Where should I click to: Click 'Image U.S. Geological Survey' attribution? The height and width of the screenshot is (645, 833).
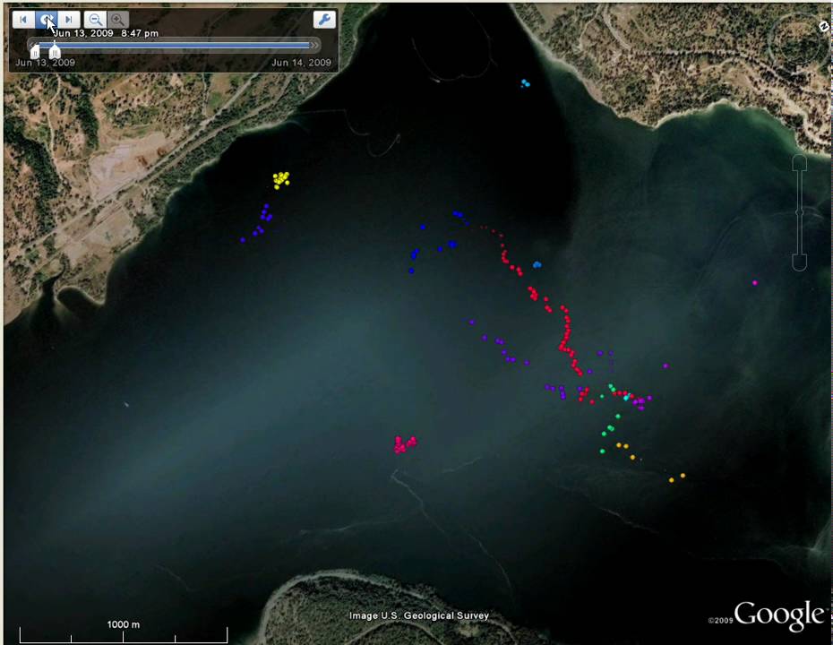coord(418,615)
